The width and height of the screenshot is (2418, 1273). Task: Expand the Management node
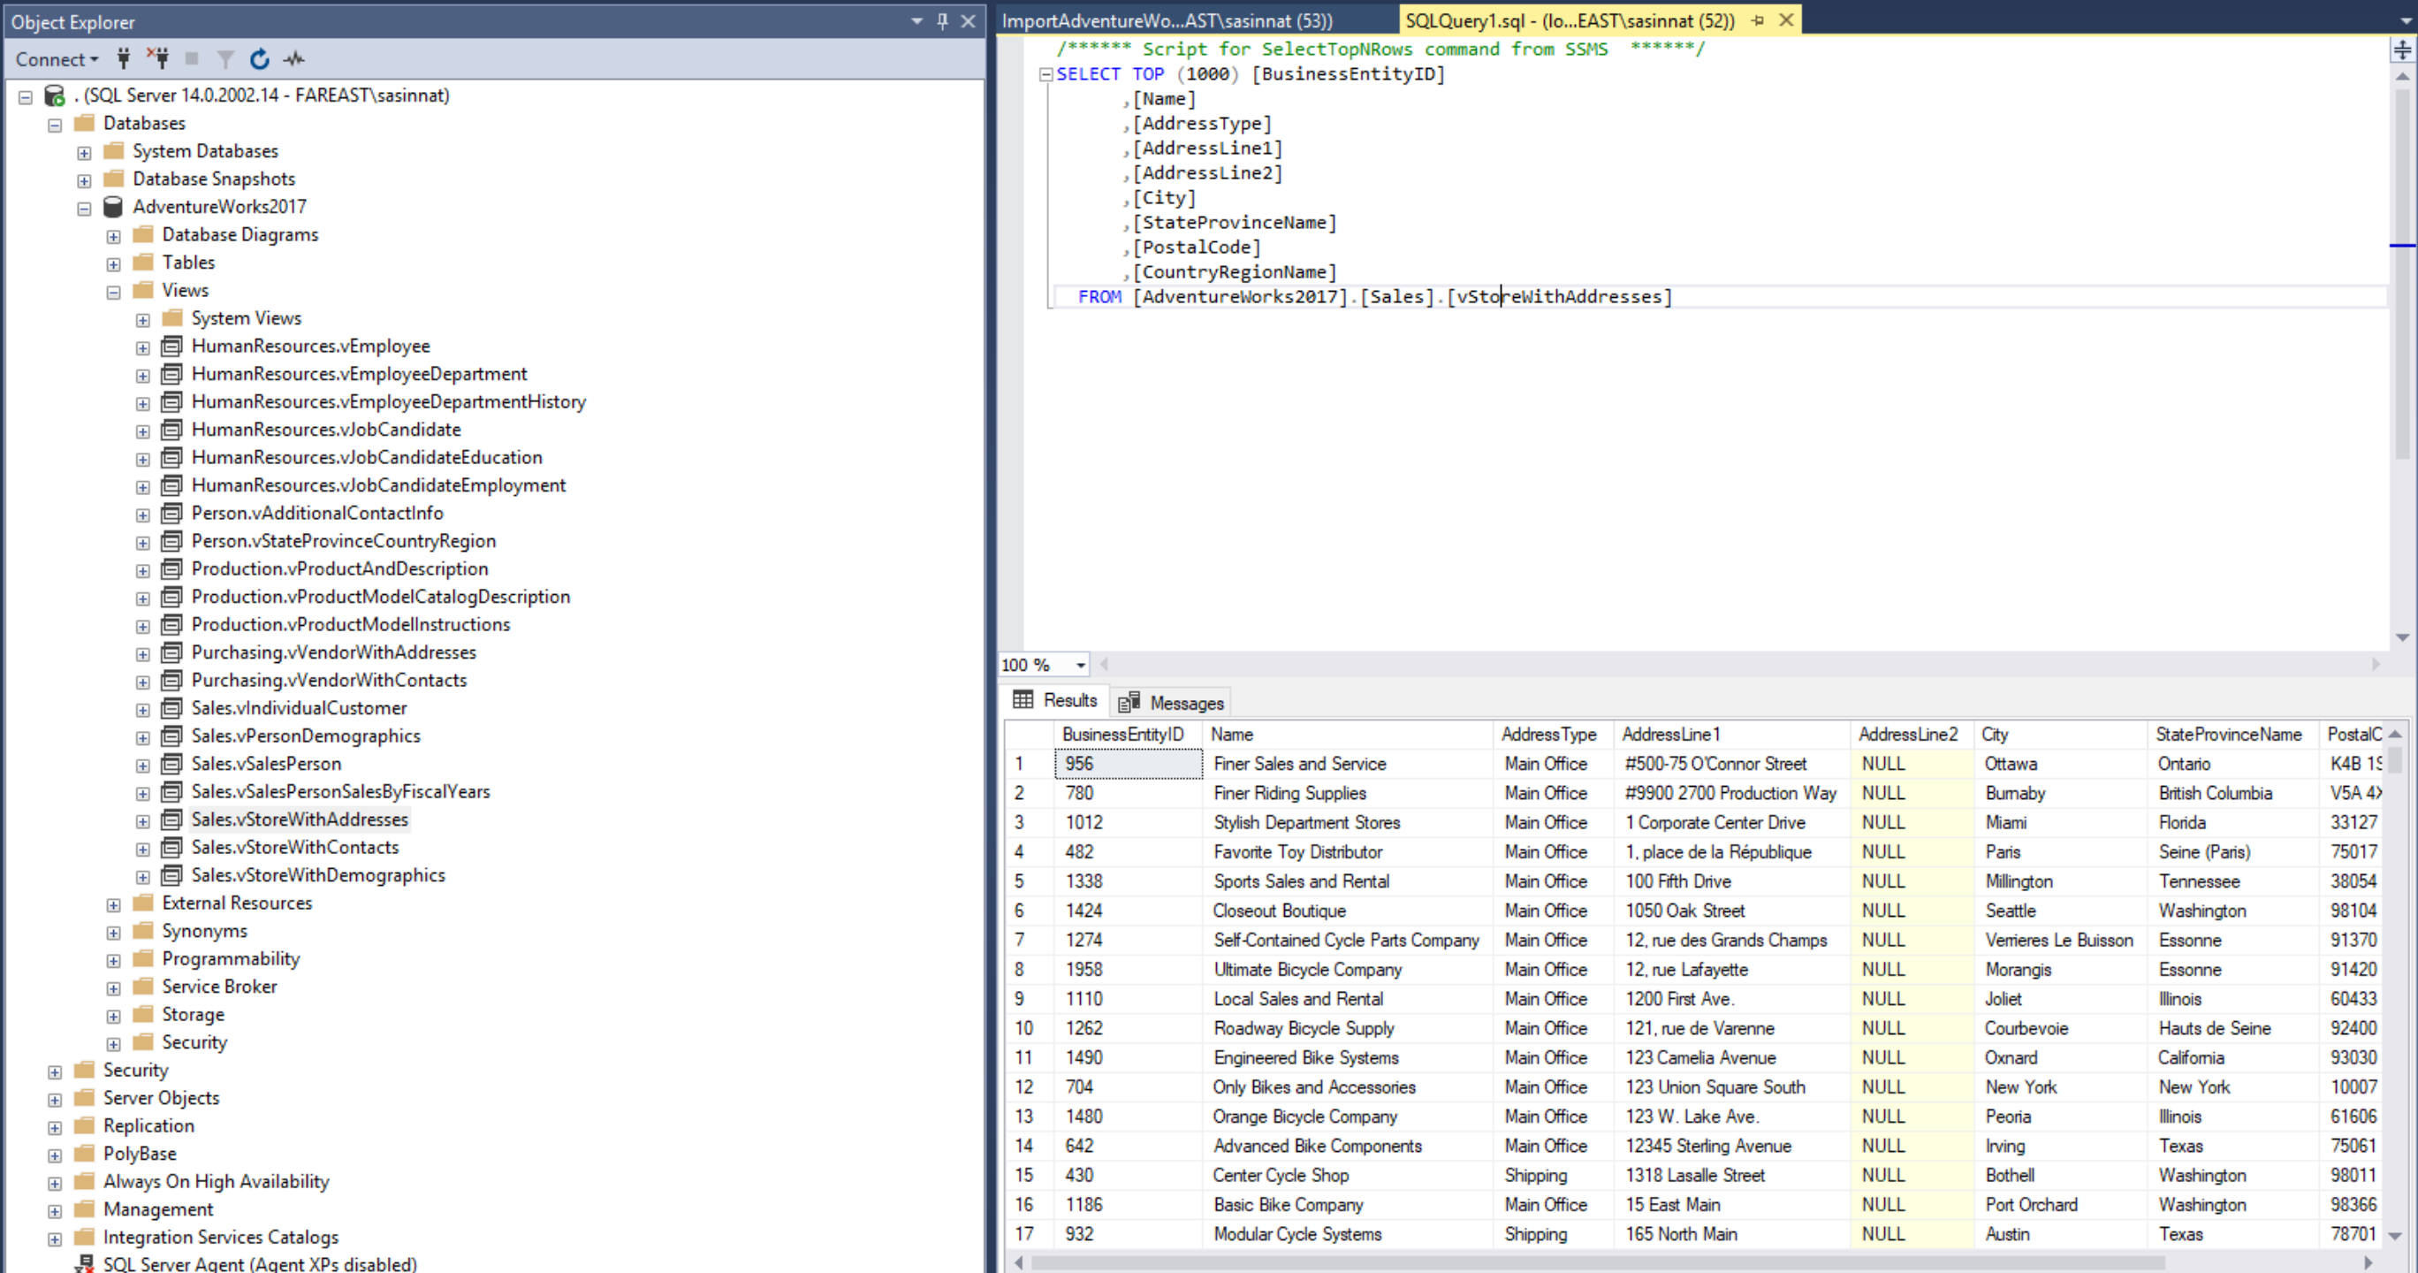tap(55, 1212)
